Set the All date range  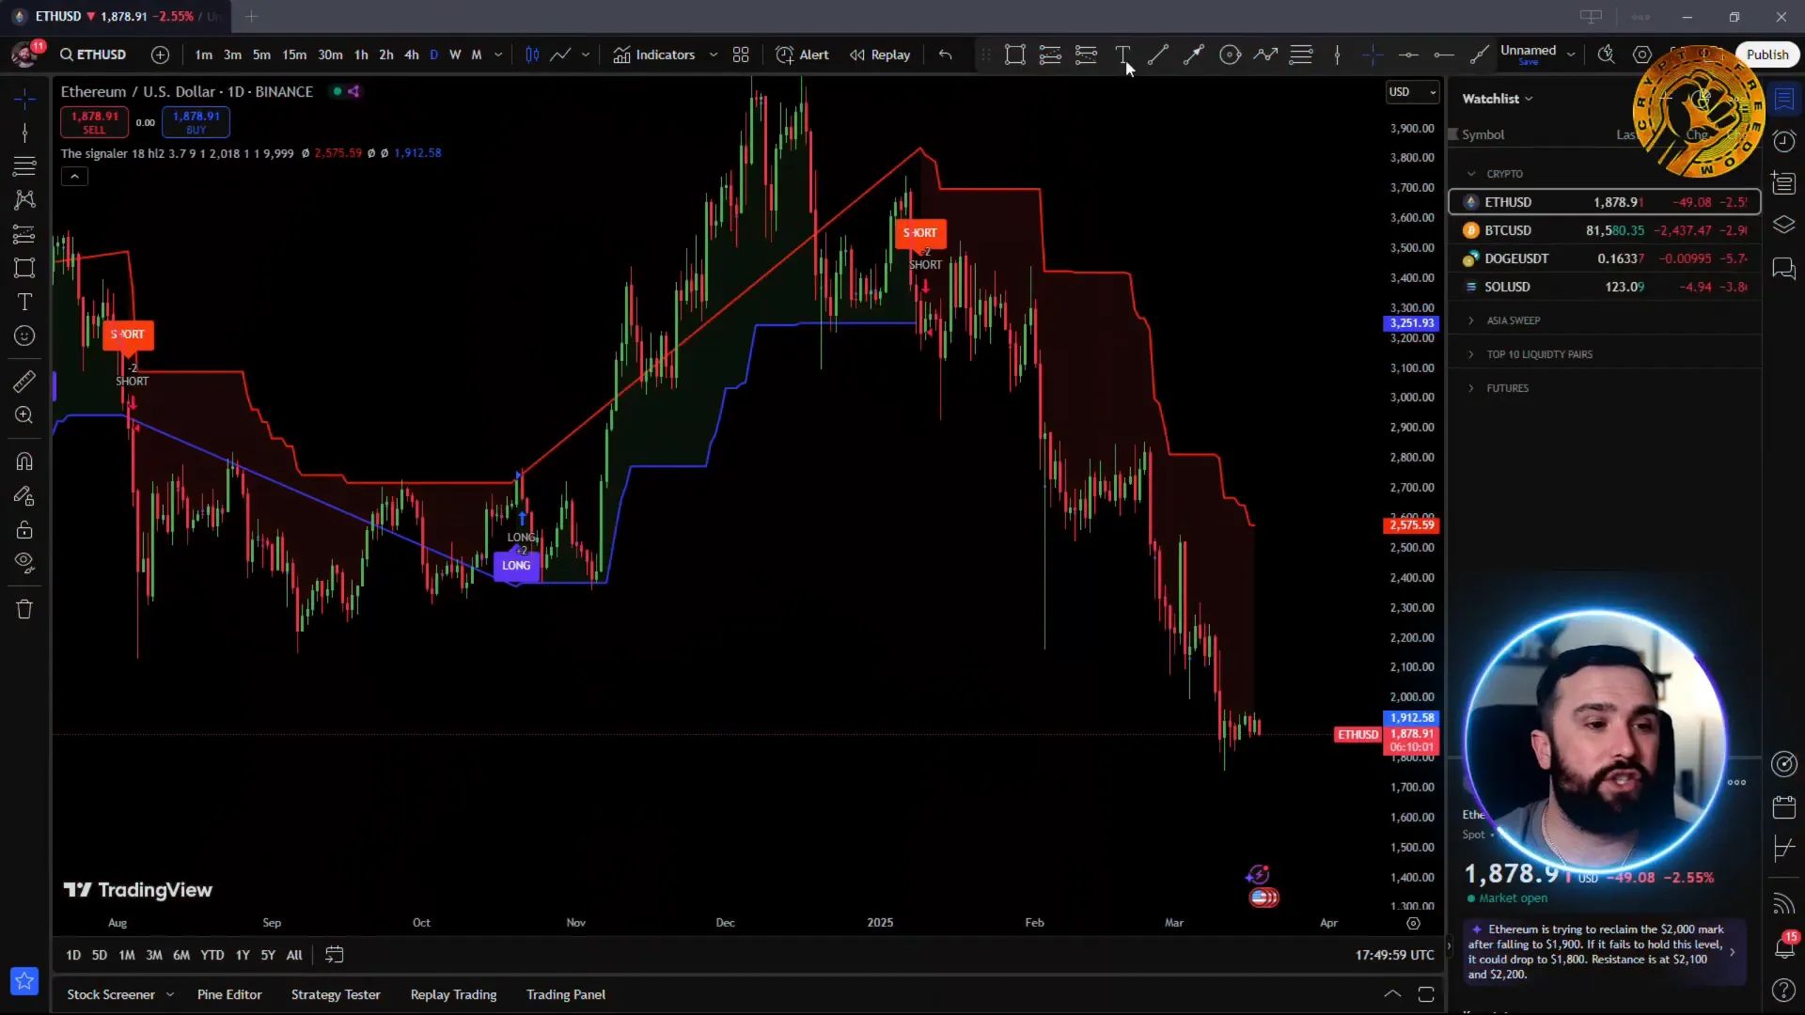point(294,955)
